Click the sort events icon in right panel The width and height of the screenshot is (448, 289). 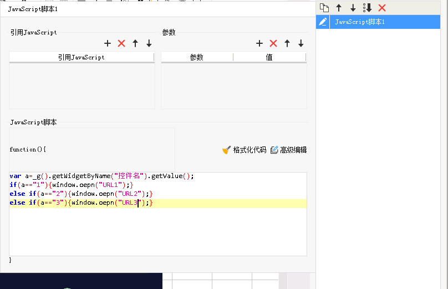[x=367, y=8]
